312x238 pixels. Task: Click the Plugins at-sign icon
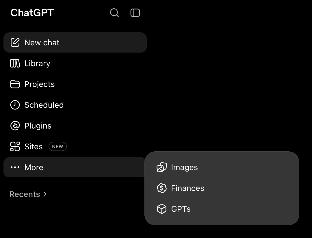(x=15, y=126)
